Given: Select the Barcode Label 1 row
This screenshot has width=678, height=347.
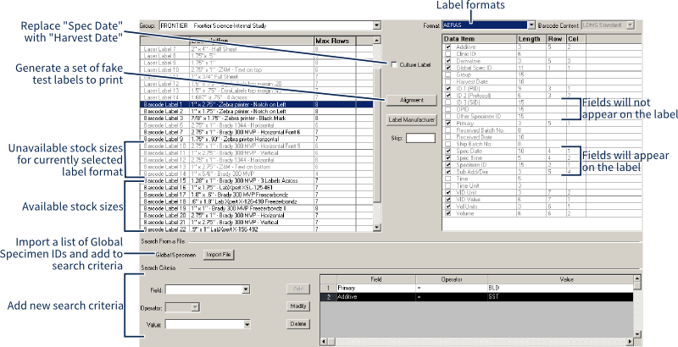Looking at the screenshot, I should pyautogui.click(x=257, y=104).
